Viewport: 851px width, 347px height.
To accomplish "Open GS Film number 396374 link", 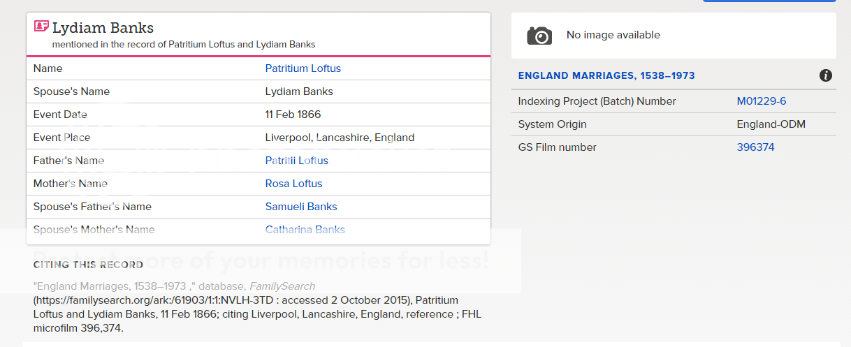I will (x=756, y=147).
